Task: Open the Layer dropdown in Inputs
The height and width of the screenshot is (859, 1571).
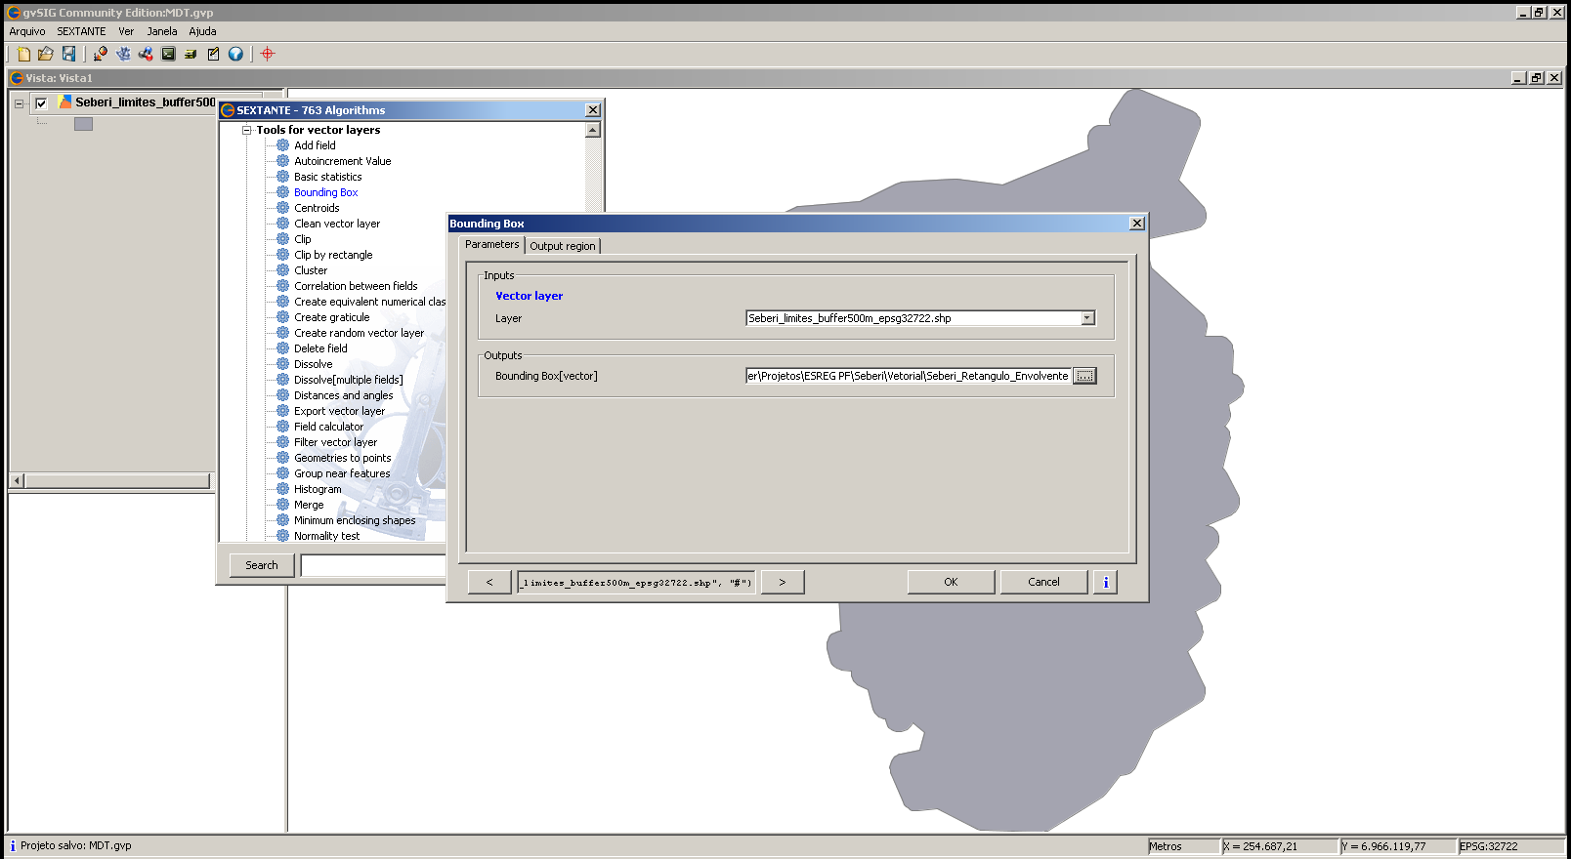Action: coord(1086,318)
